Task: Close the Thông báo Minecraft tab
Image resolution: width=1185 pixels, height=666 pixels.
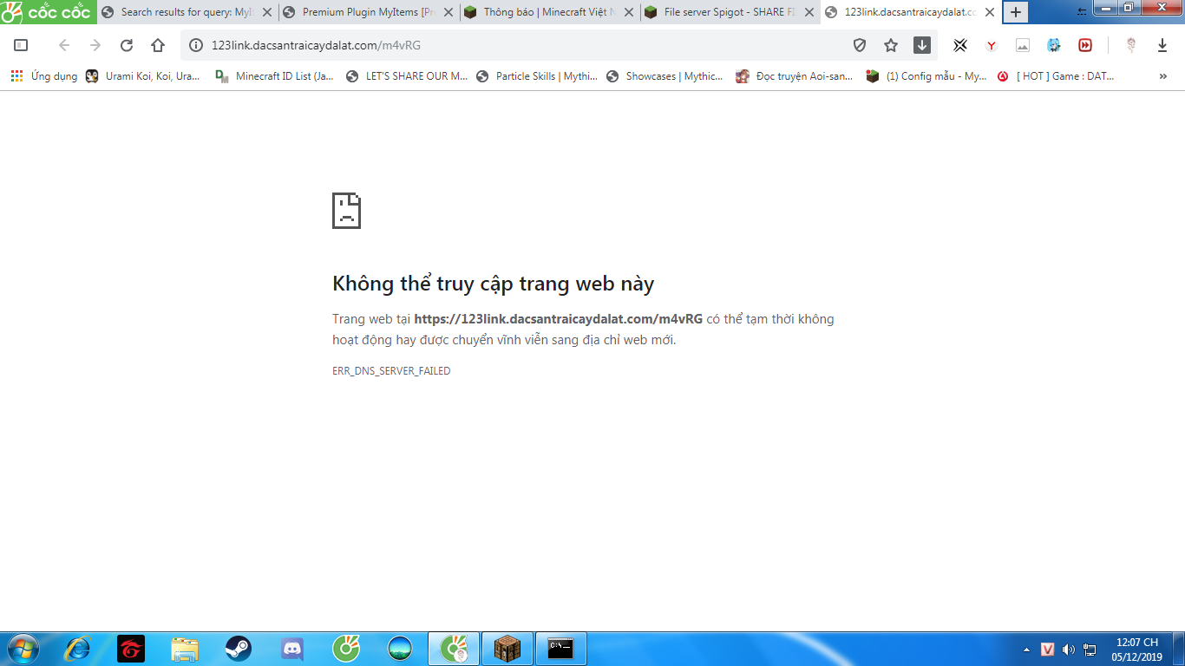Action: [x=630, y=12]
